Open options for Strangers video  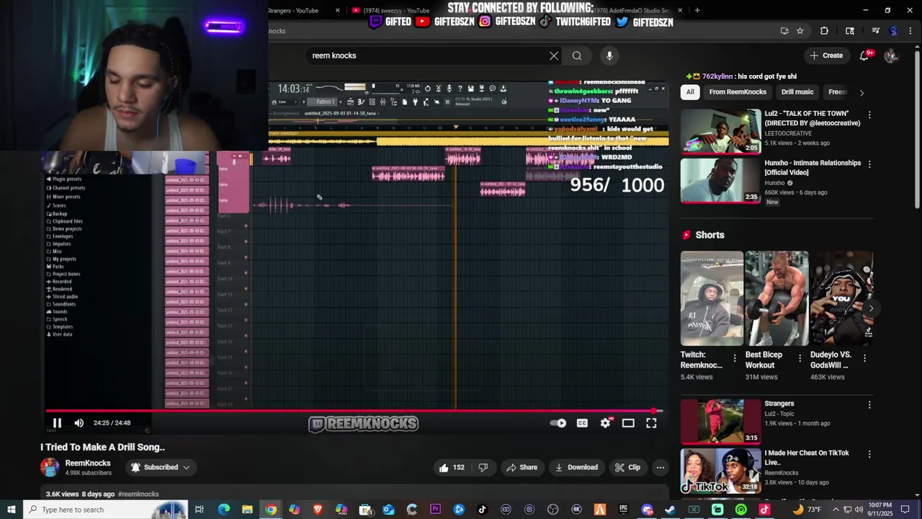(869, 404)
